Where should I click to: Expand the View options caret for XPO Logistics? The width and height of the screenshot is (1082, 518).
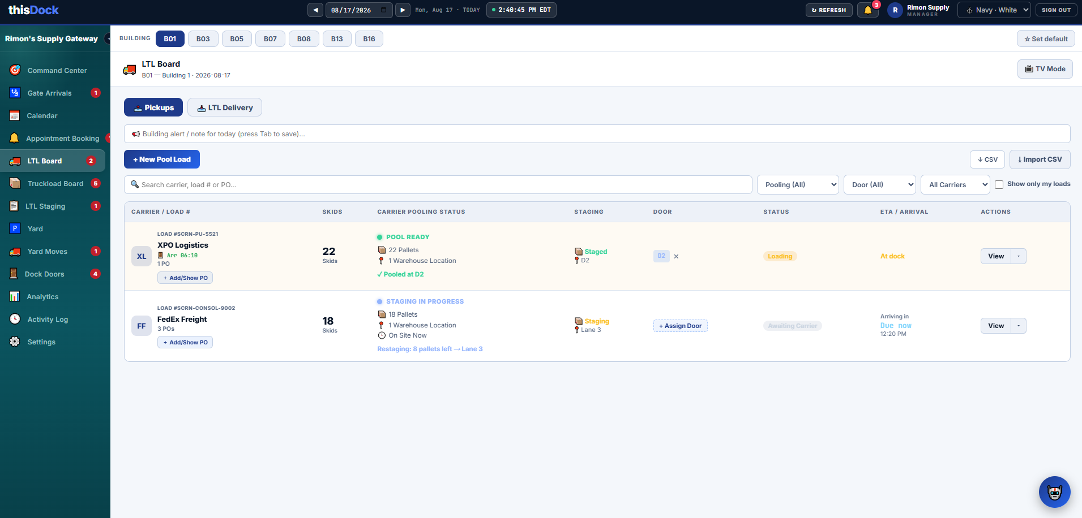(1019, 256)
